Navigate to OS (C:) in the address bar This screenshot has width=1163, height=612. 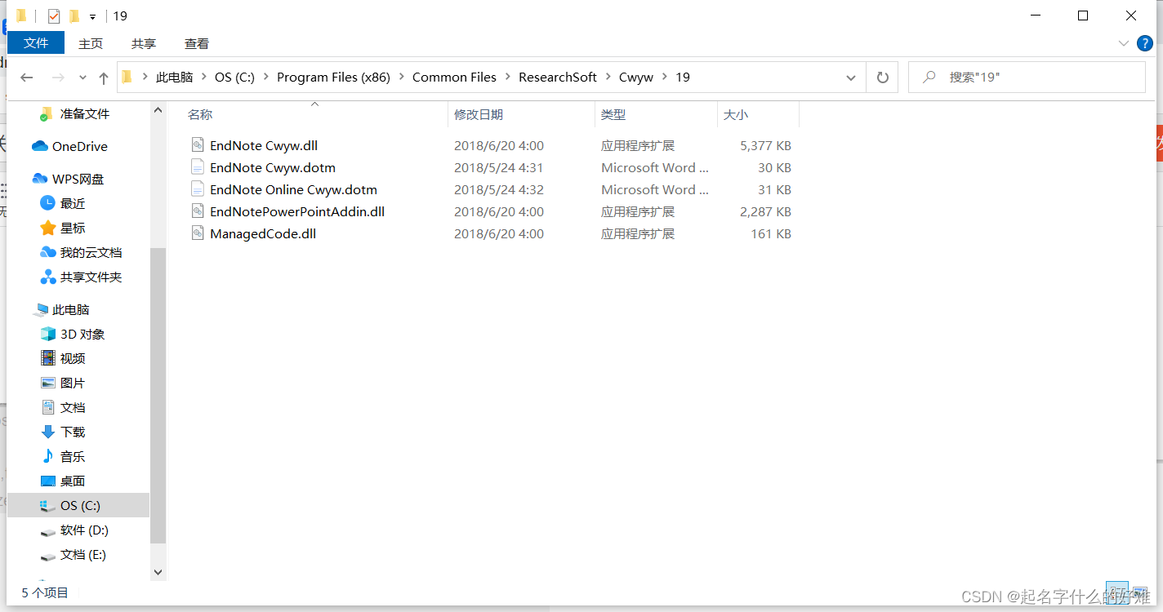pyautogui.click(x=235, y=78)
